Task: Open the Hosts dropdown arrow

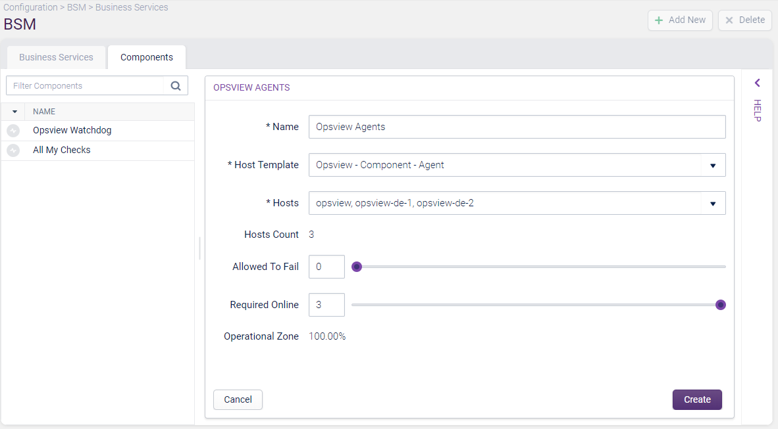Action: (713, 204)
